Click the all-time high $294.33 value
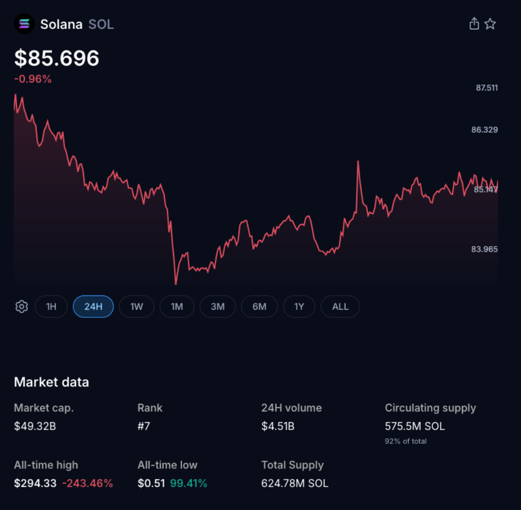Viewport: 521px width, 510px height. click(35, 483)
